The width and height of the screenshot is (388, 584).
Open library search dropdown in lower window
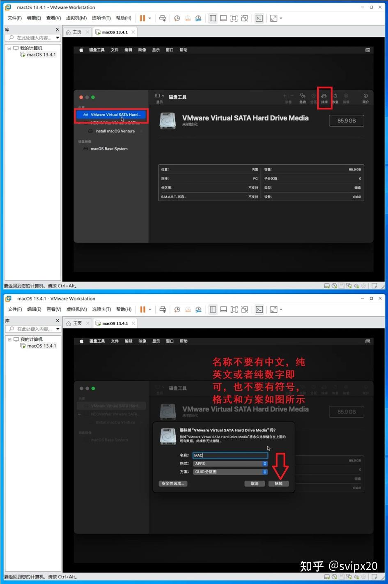[x=58, y=329]
